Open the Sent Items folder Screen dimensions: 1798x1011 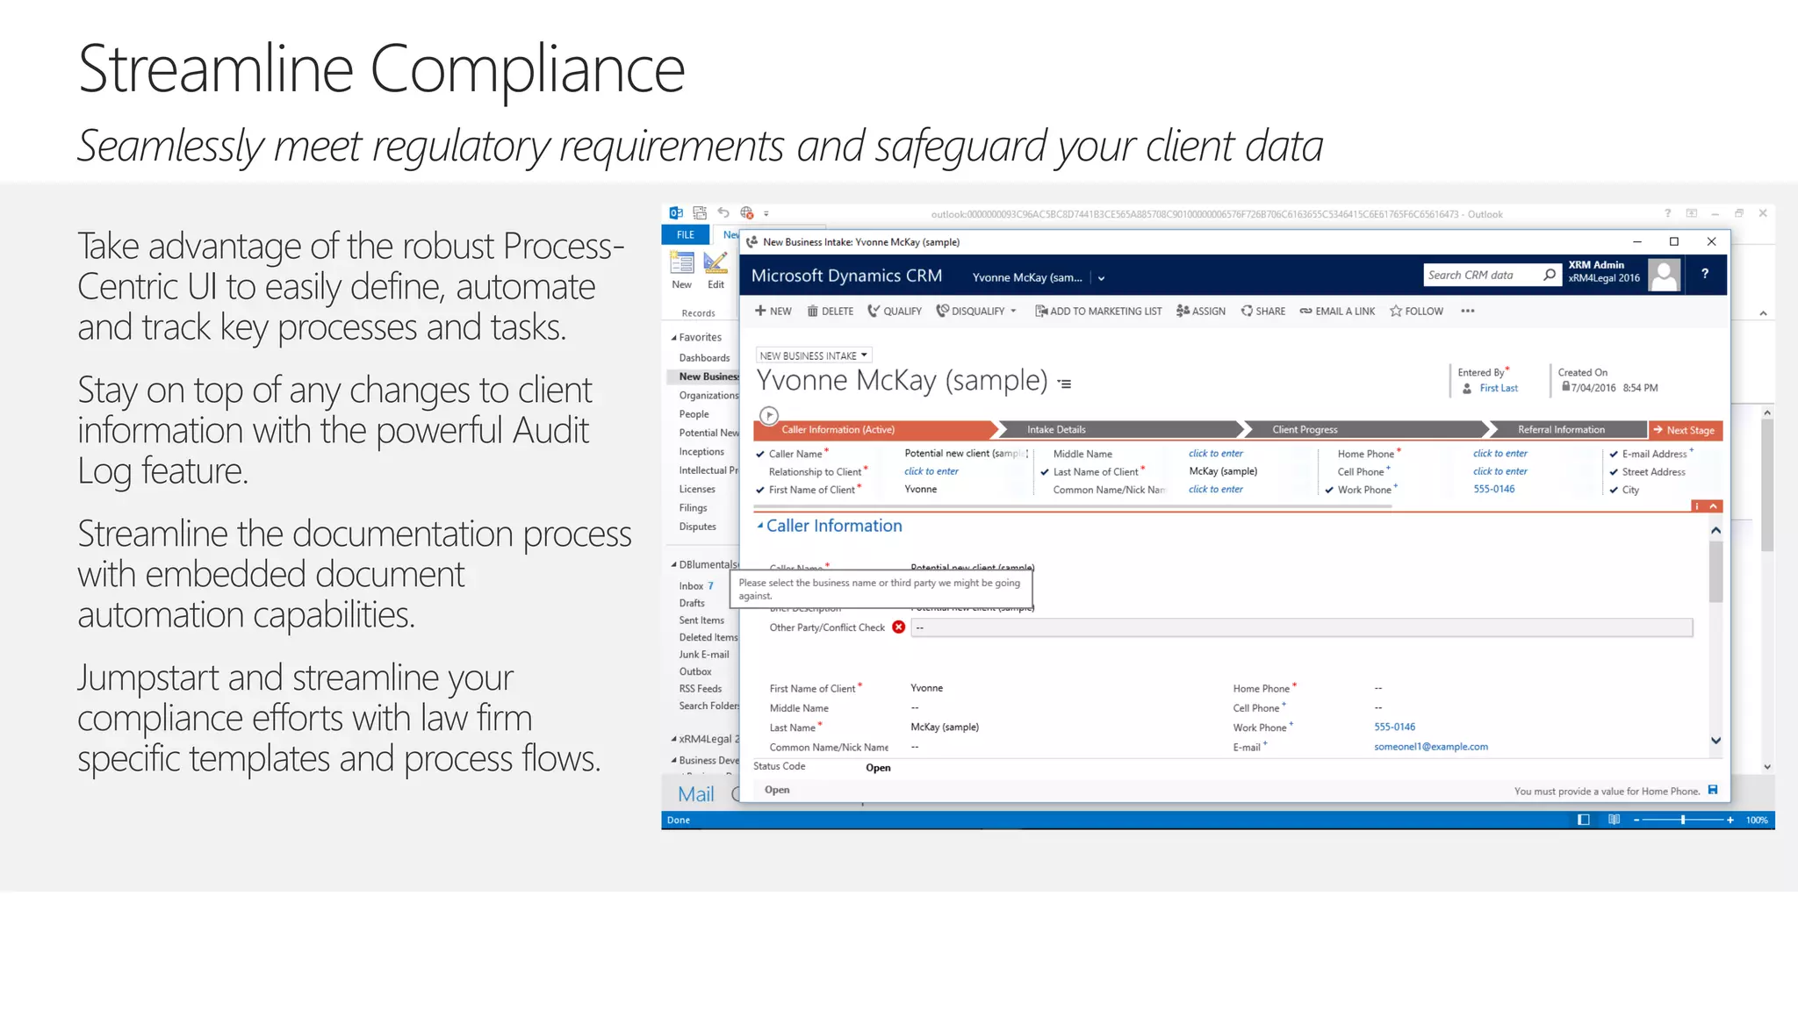coord(701,620)
